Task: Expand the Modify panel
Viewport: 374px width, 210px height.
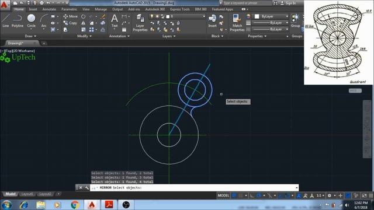Action: click(x=84, y=36)
